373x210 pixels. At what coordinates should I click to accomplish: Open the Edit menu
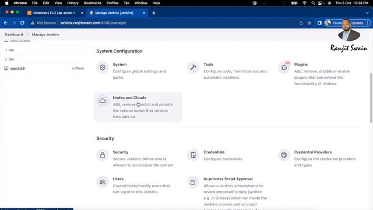tap(46, 3)
